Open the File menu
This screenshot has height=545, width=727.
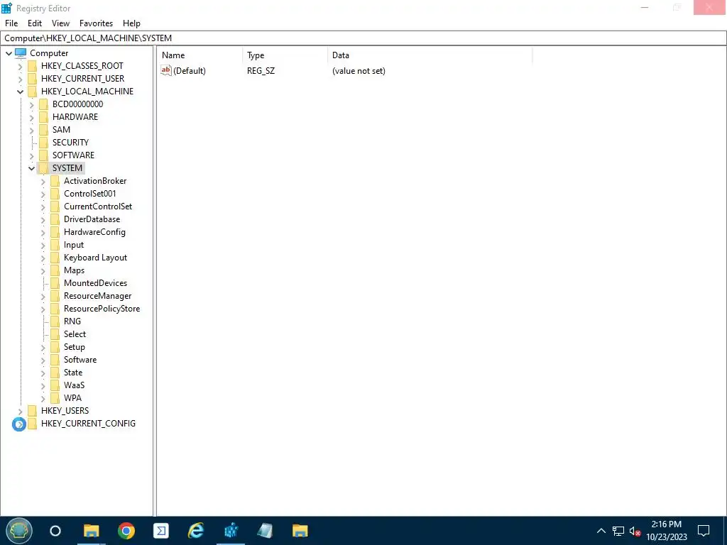click(11, 23)
